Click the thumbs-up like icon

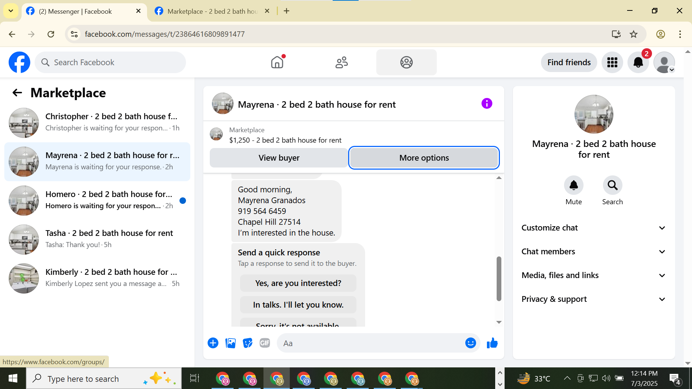pyautogui.click(x=492, y=343)
